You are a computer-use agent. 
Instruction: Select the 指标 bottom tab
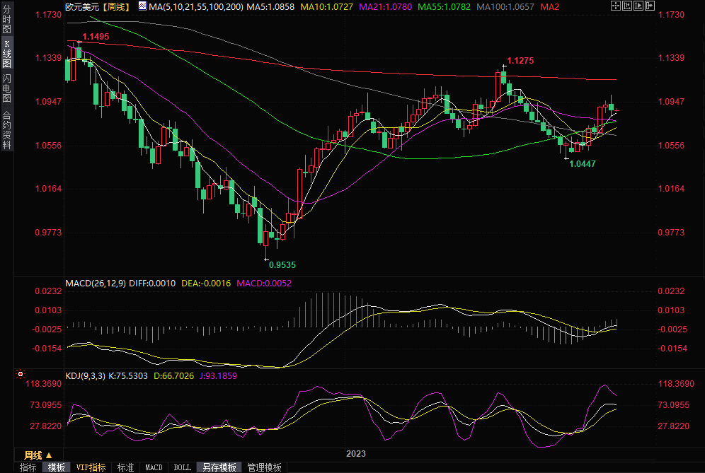tap(28, 467)
